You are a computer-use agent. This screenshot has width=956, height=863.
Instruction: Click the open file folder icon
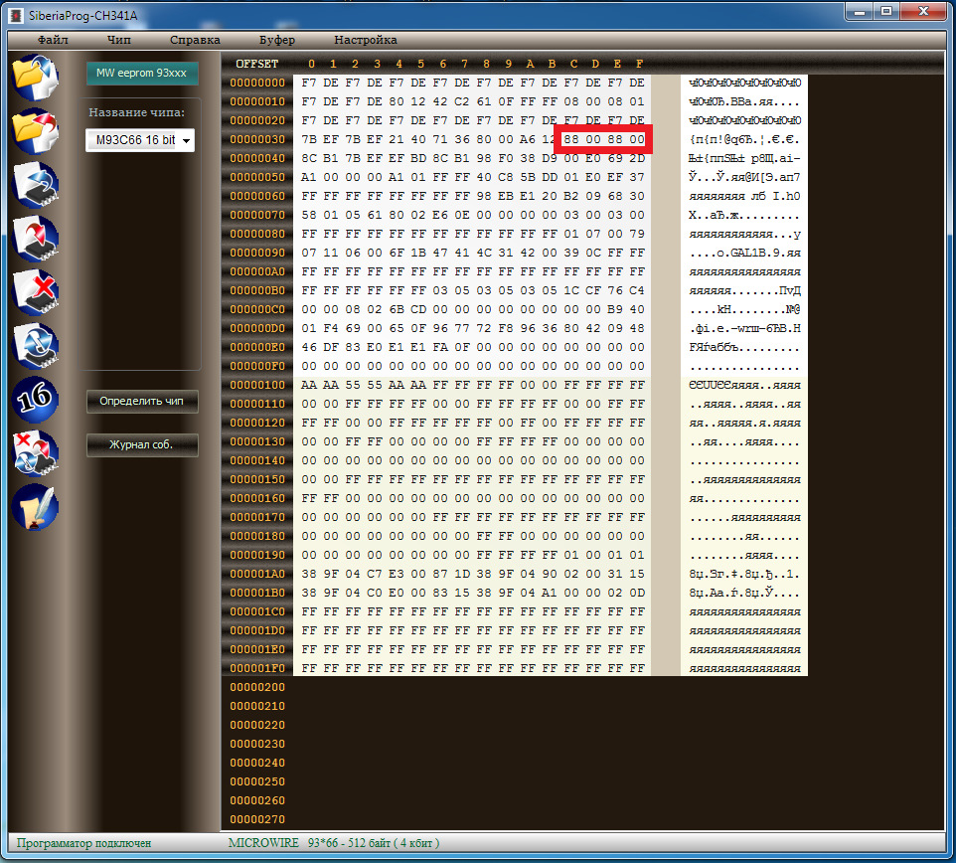coord(35,79)
